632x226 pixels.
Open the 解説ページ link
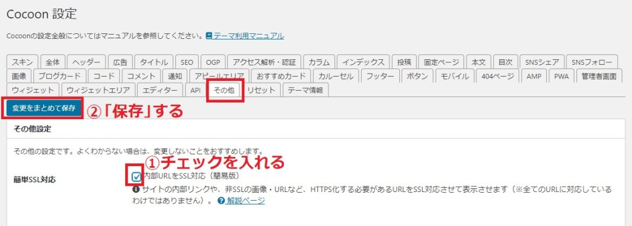tap(245, 201)
